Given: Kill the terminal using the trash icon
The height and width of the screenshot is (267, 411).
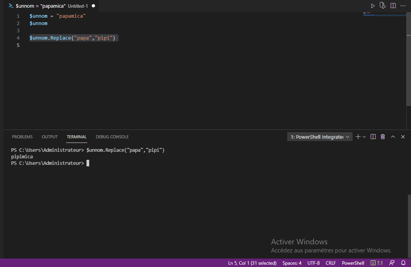Looking at the screenshot, I should point(383,136).
